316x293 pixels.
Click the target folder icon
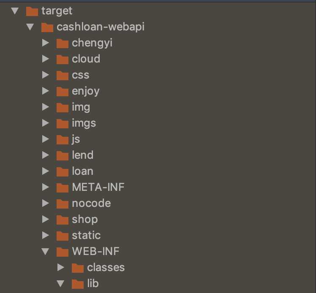[x=32, y=11]
